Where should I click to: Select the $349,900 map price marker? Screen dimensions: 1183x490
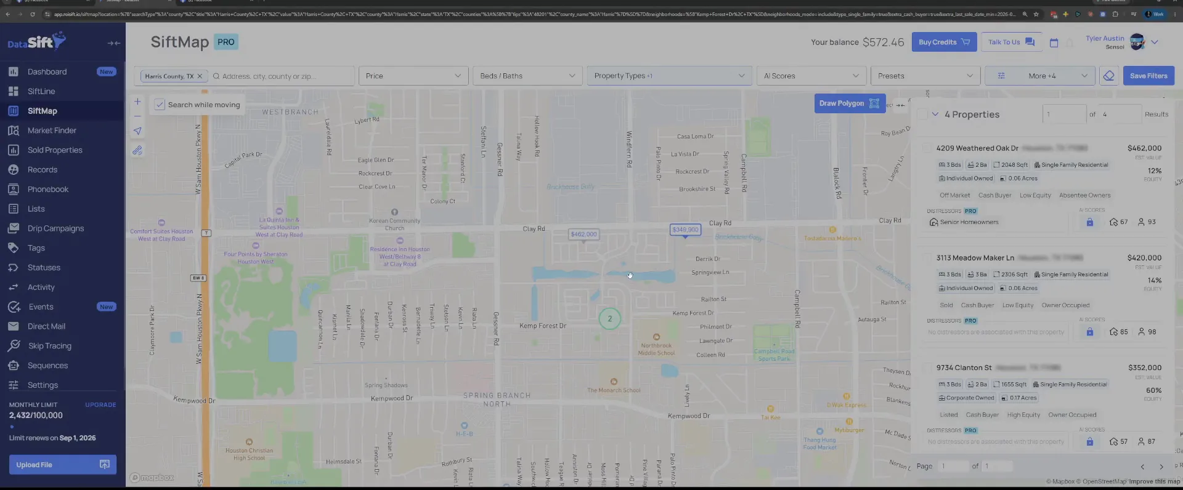click(685, 230)
